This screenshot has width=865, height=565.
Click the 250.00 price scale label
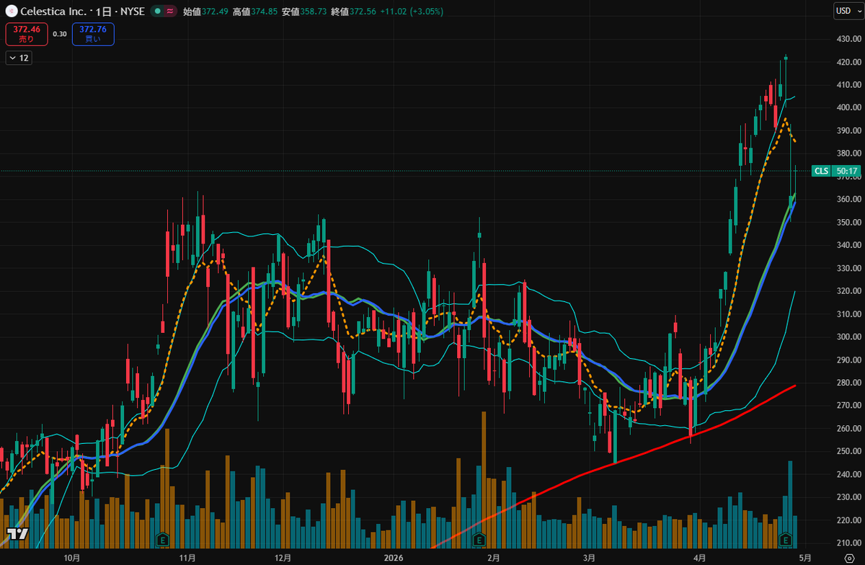848,452
